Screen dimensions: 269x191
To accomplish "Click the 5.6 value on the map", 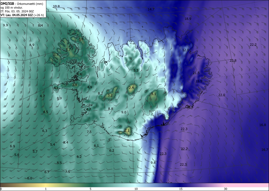I will click(17, 155).
